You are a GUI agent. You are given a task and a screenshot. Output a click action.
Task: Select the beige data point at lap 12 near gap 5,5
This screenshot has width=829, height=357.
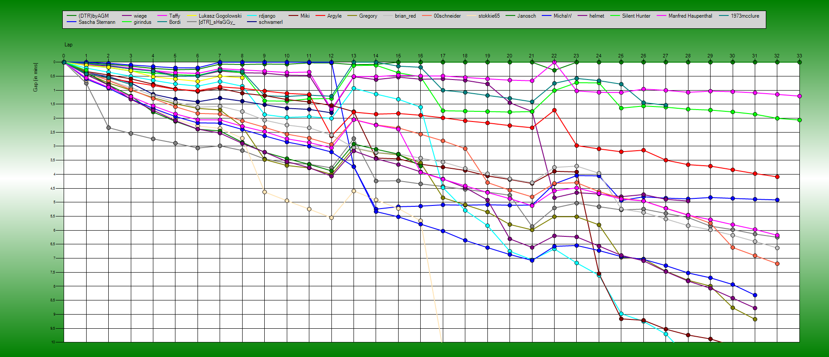pos(331,218)
